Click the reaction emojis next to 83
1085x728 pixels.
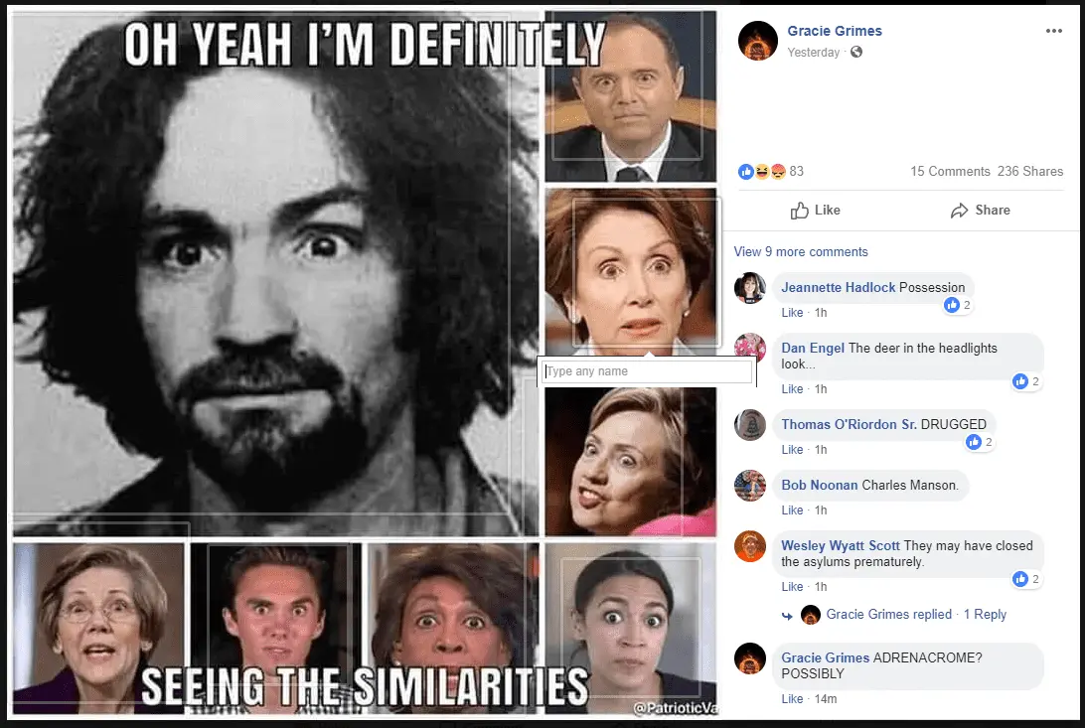(x=762, y=171)
